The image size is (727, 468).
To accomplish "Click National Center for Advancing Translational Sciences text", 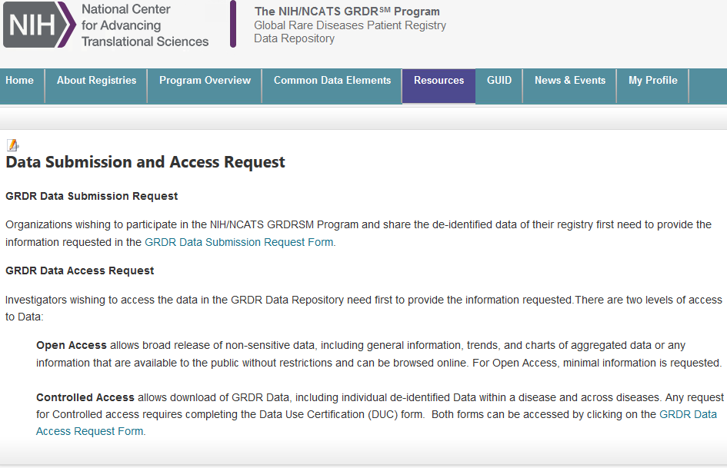I will click(145, 25).
